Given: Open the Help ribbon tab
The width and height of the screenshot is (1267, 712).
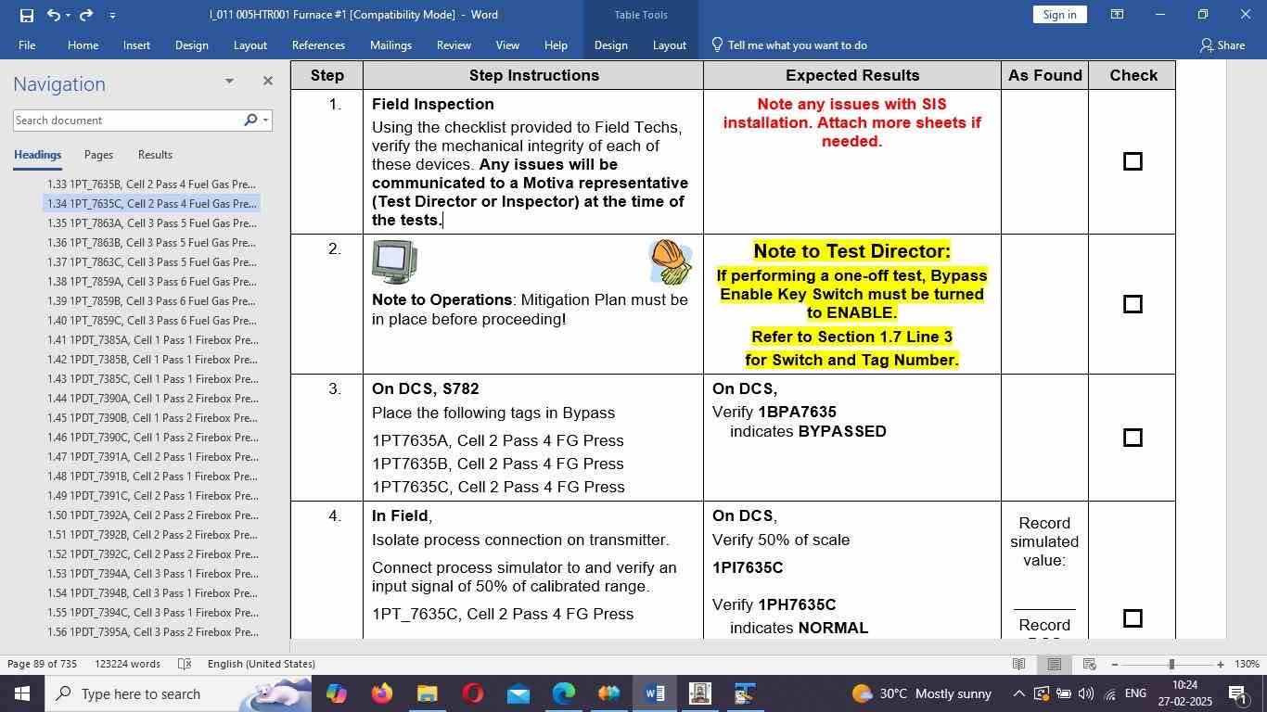Looking at the screenshot, I should (556, 44).
